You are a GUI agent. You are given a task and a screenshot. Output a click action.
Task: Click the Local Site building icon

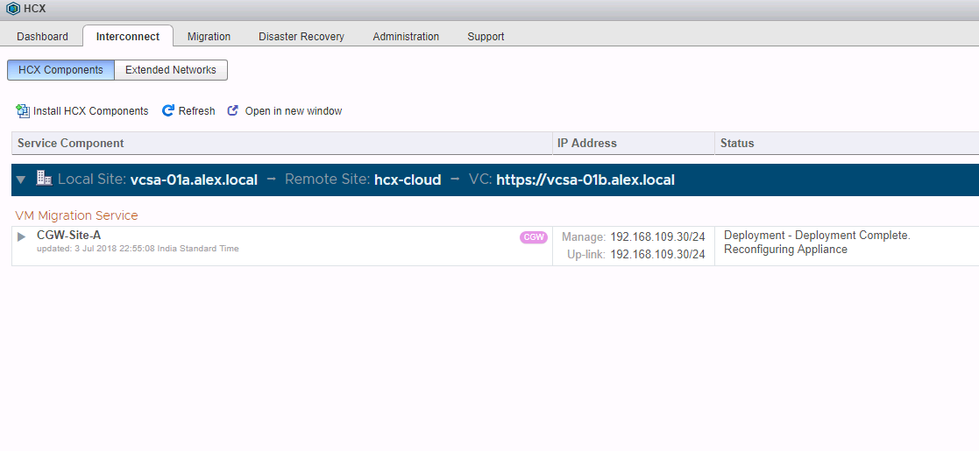[x=44, y=179]
